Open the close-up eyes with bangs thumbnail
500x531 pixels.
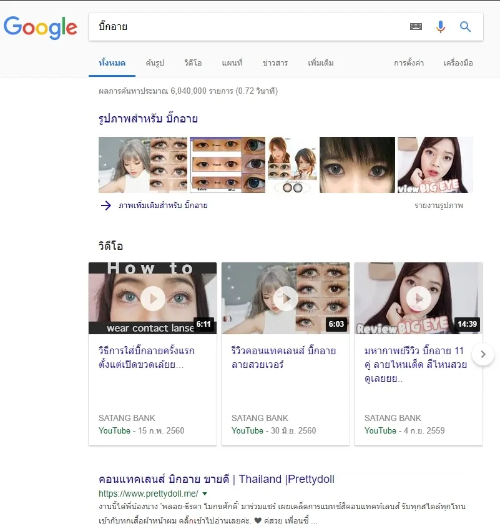[x=357, y=165]
